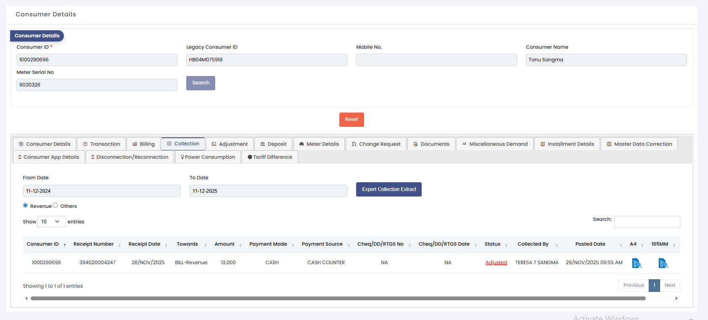The image size is (708, 320).
Task: Go to the Billing tab
Action: (143, 144)
